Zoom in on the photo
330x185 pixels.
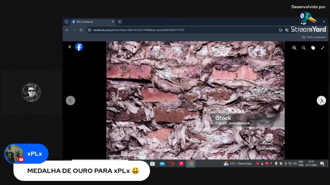pos(294,48)
